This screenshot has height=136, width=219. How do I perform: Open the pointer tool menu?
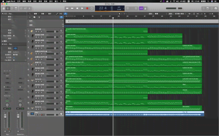tap(120, 14)
